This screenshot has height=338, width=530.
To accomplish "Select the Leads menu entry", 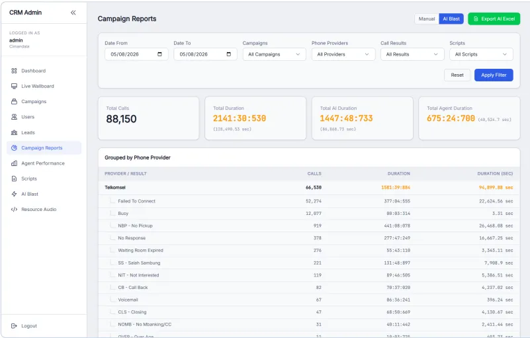I will pos(44,132).
